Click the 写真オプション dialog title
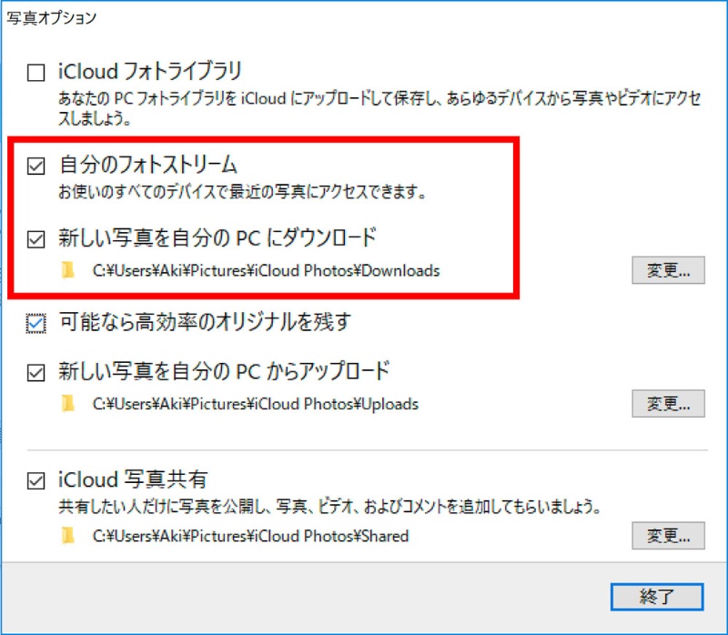This screenshot has width=728, height=635. click(51, 17)
